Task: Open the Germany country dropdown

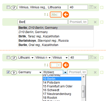Action: [30, 72]
